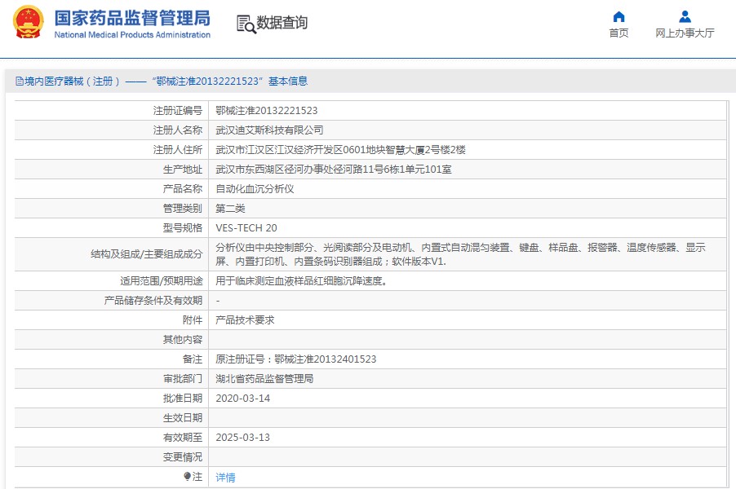Image resolution: width=736 pixels, height=489 pixels.
Task: Click the 结构及组成 description text
Action: pyautogui.click(x=460, y=254)
